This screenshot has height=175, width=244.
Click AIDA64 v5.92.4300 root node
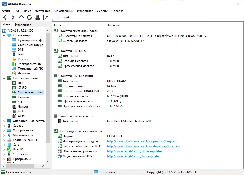(18, 31)
